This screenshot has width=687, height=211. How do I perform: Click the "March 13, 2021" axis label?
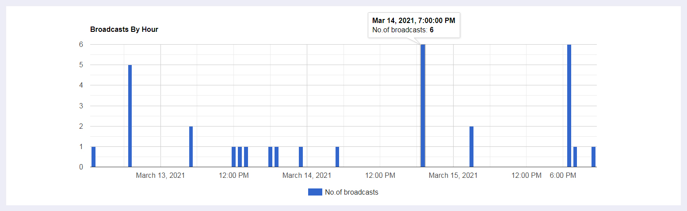pos(160,176)
